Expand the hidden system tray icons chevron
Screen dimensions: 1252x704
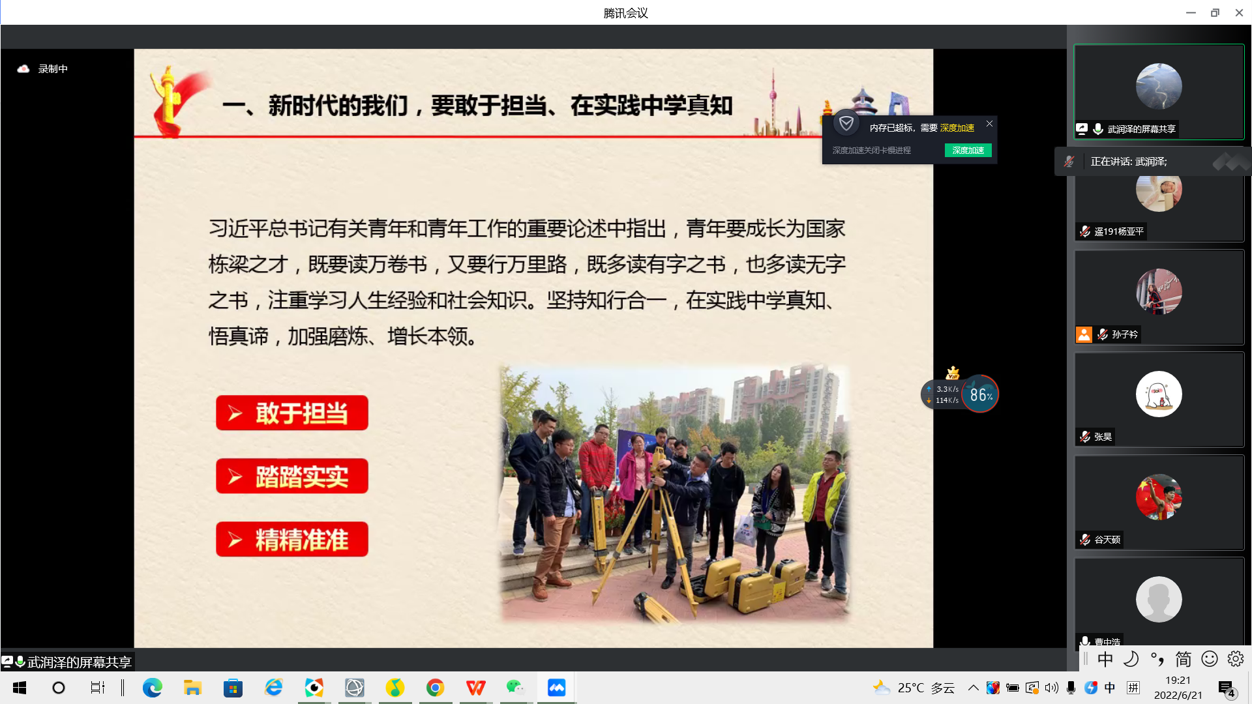click(x=973, y=688)
